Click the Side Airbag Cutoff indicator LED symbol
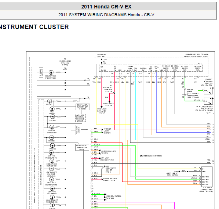This screenshot has width=219, height=209. pyautogui.click(x=52, y=161)
